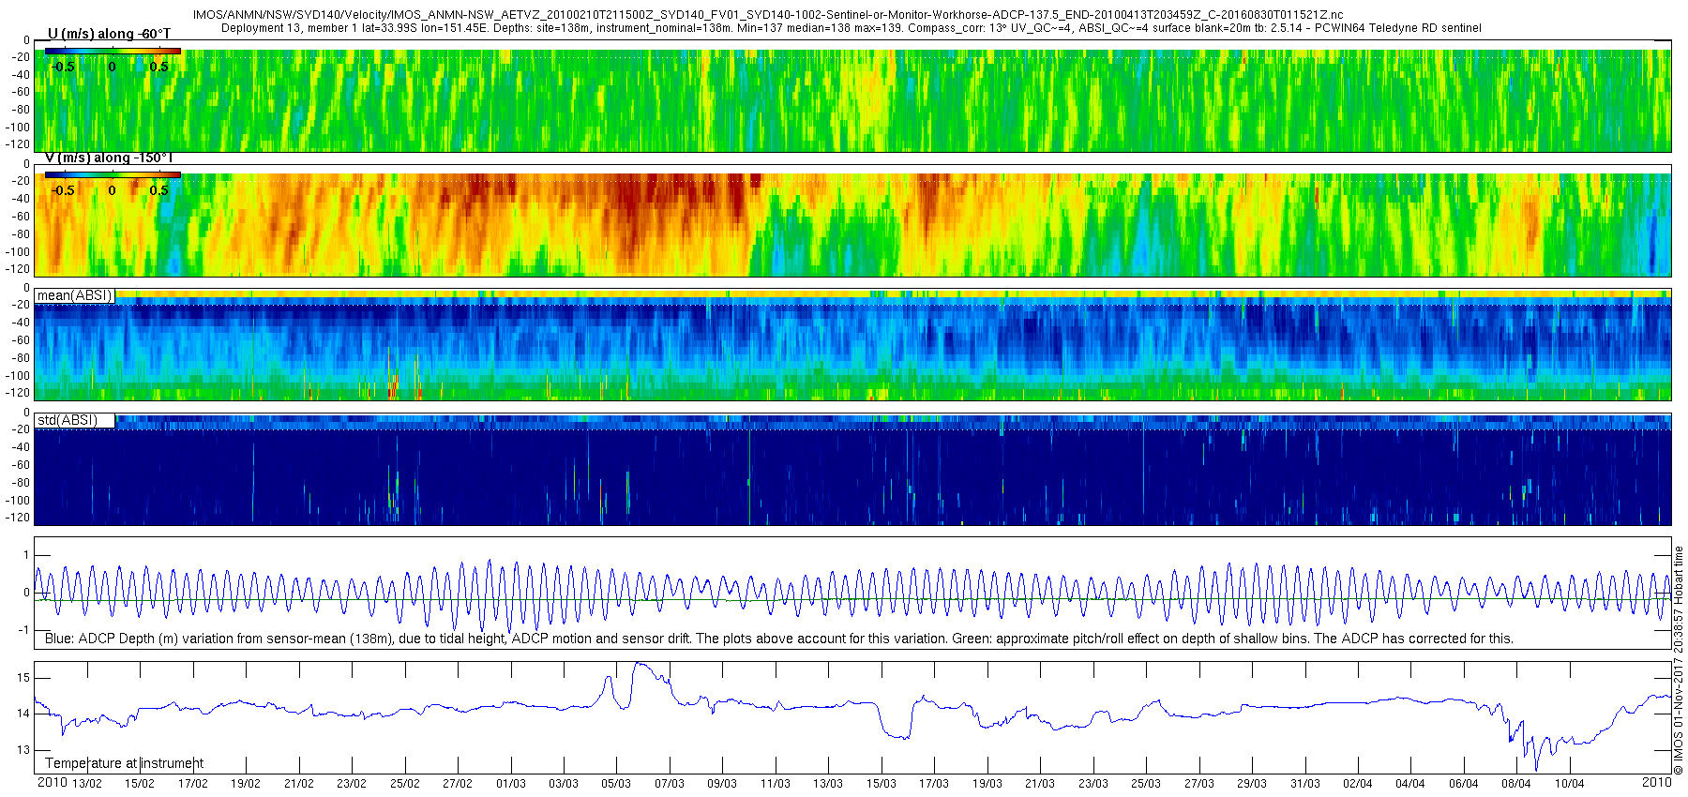Image resolution: width=1688 pixels, height=797 pixels.
Task: Select the '15/03' date tick label
Action: coord(882,784)
